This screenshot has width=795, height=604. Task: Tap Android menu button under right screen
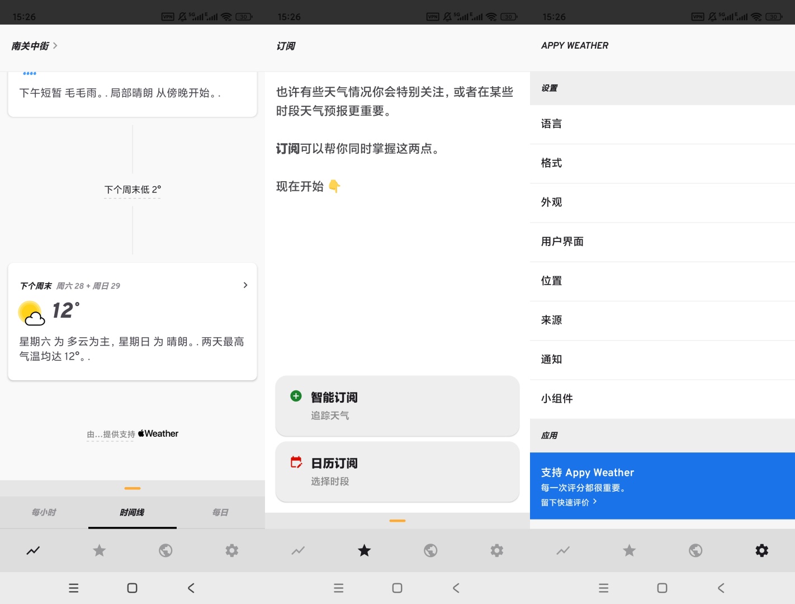click(604, 588)
